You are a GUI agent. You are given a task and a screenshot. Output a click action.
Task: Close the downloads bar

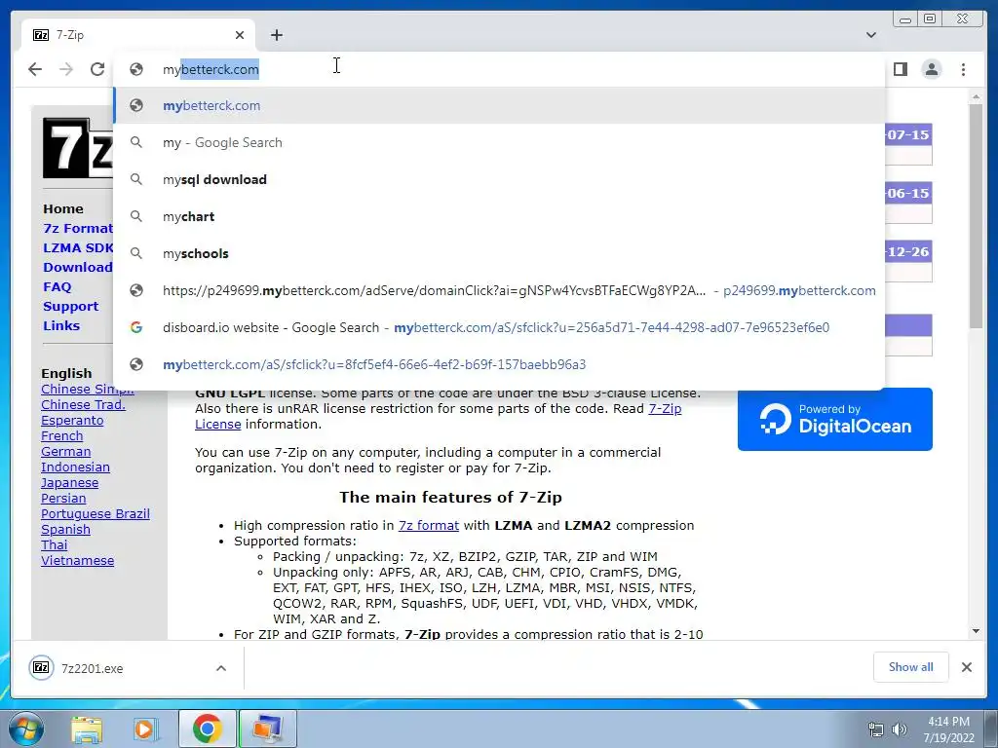966,666
